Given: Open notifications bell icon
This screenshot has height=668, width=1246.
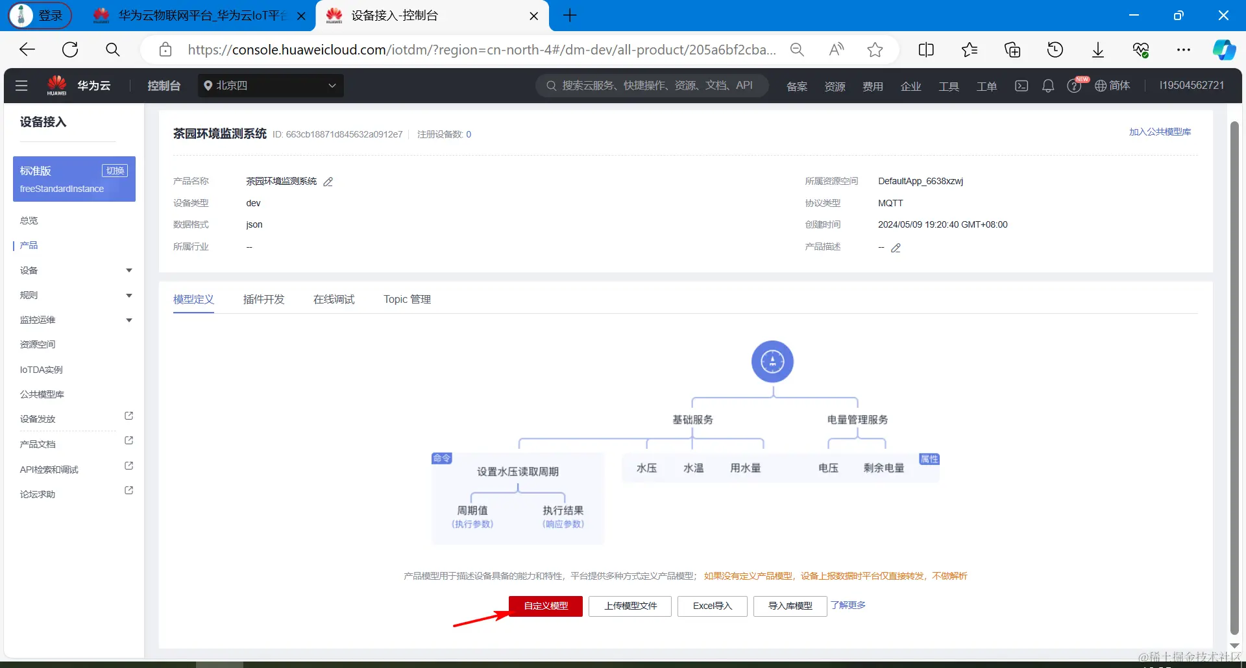Looking at the screenshot, I should (x=1048, y=86).
